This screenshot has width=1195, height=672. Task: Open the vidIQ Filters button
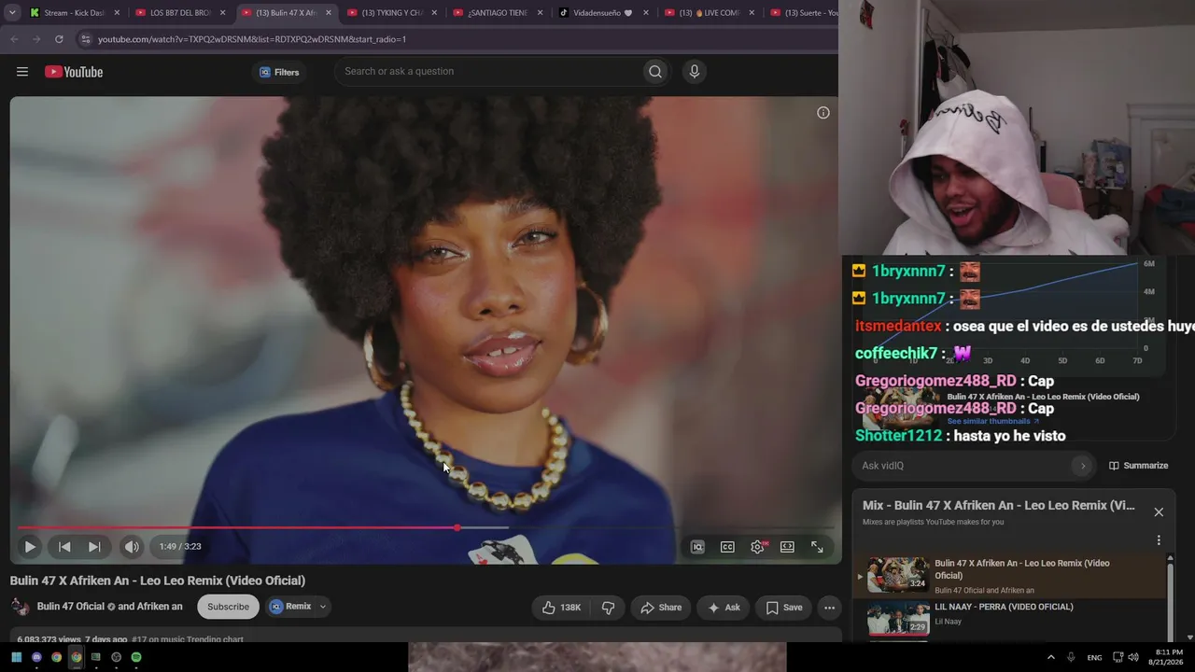tap(279, 72)
